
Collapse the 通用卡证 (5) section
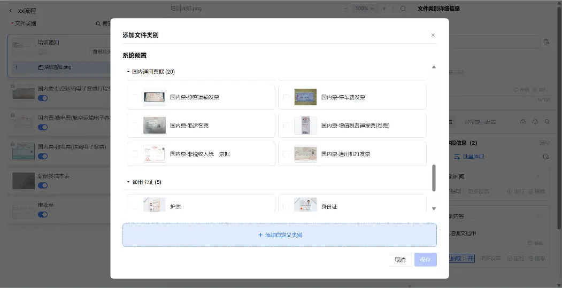tap(128, 182)
